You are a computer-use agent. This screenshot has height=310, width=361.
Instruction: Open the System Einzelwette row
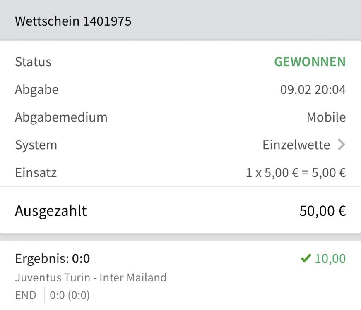click(x=180, y=145)
